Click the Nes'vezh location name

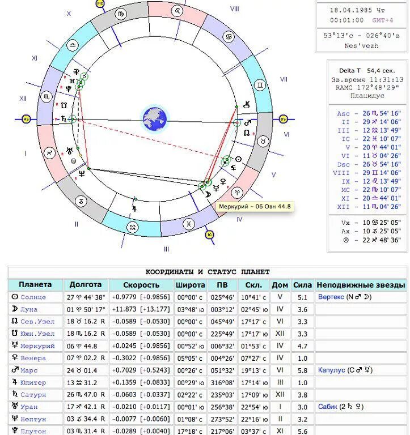pos(361,45)
